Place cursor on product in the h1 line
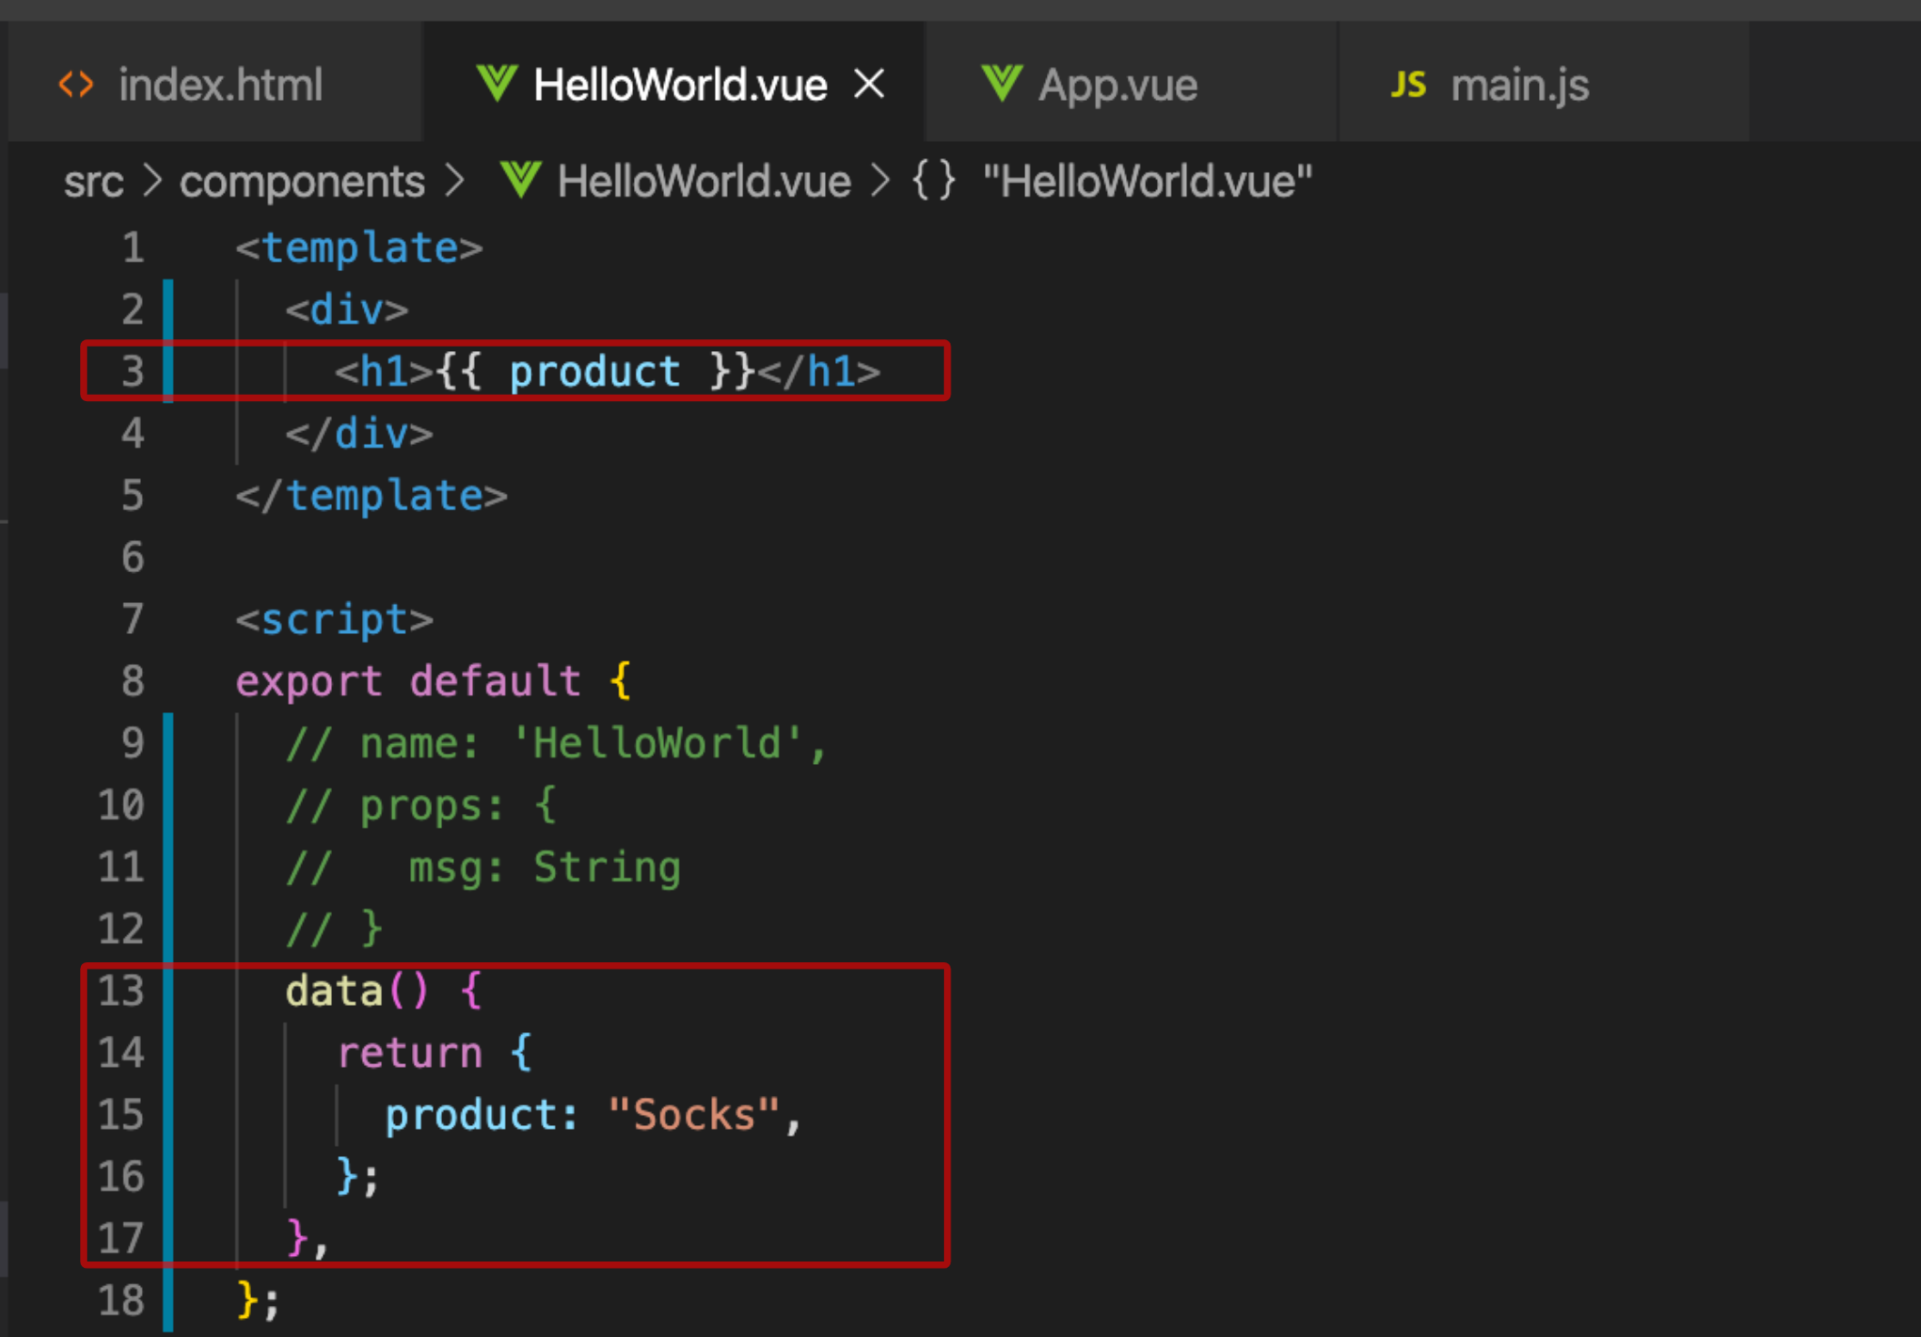The height and width of the screenshot is (1337, 1921). click(x=594, y=371)
